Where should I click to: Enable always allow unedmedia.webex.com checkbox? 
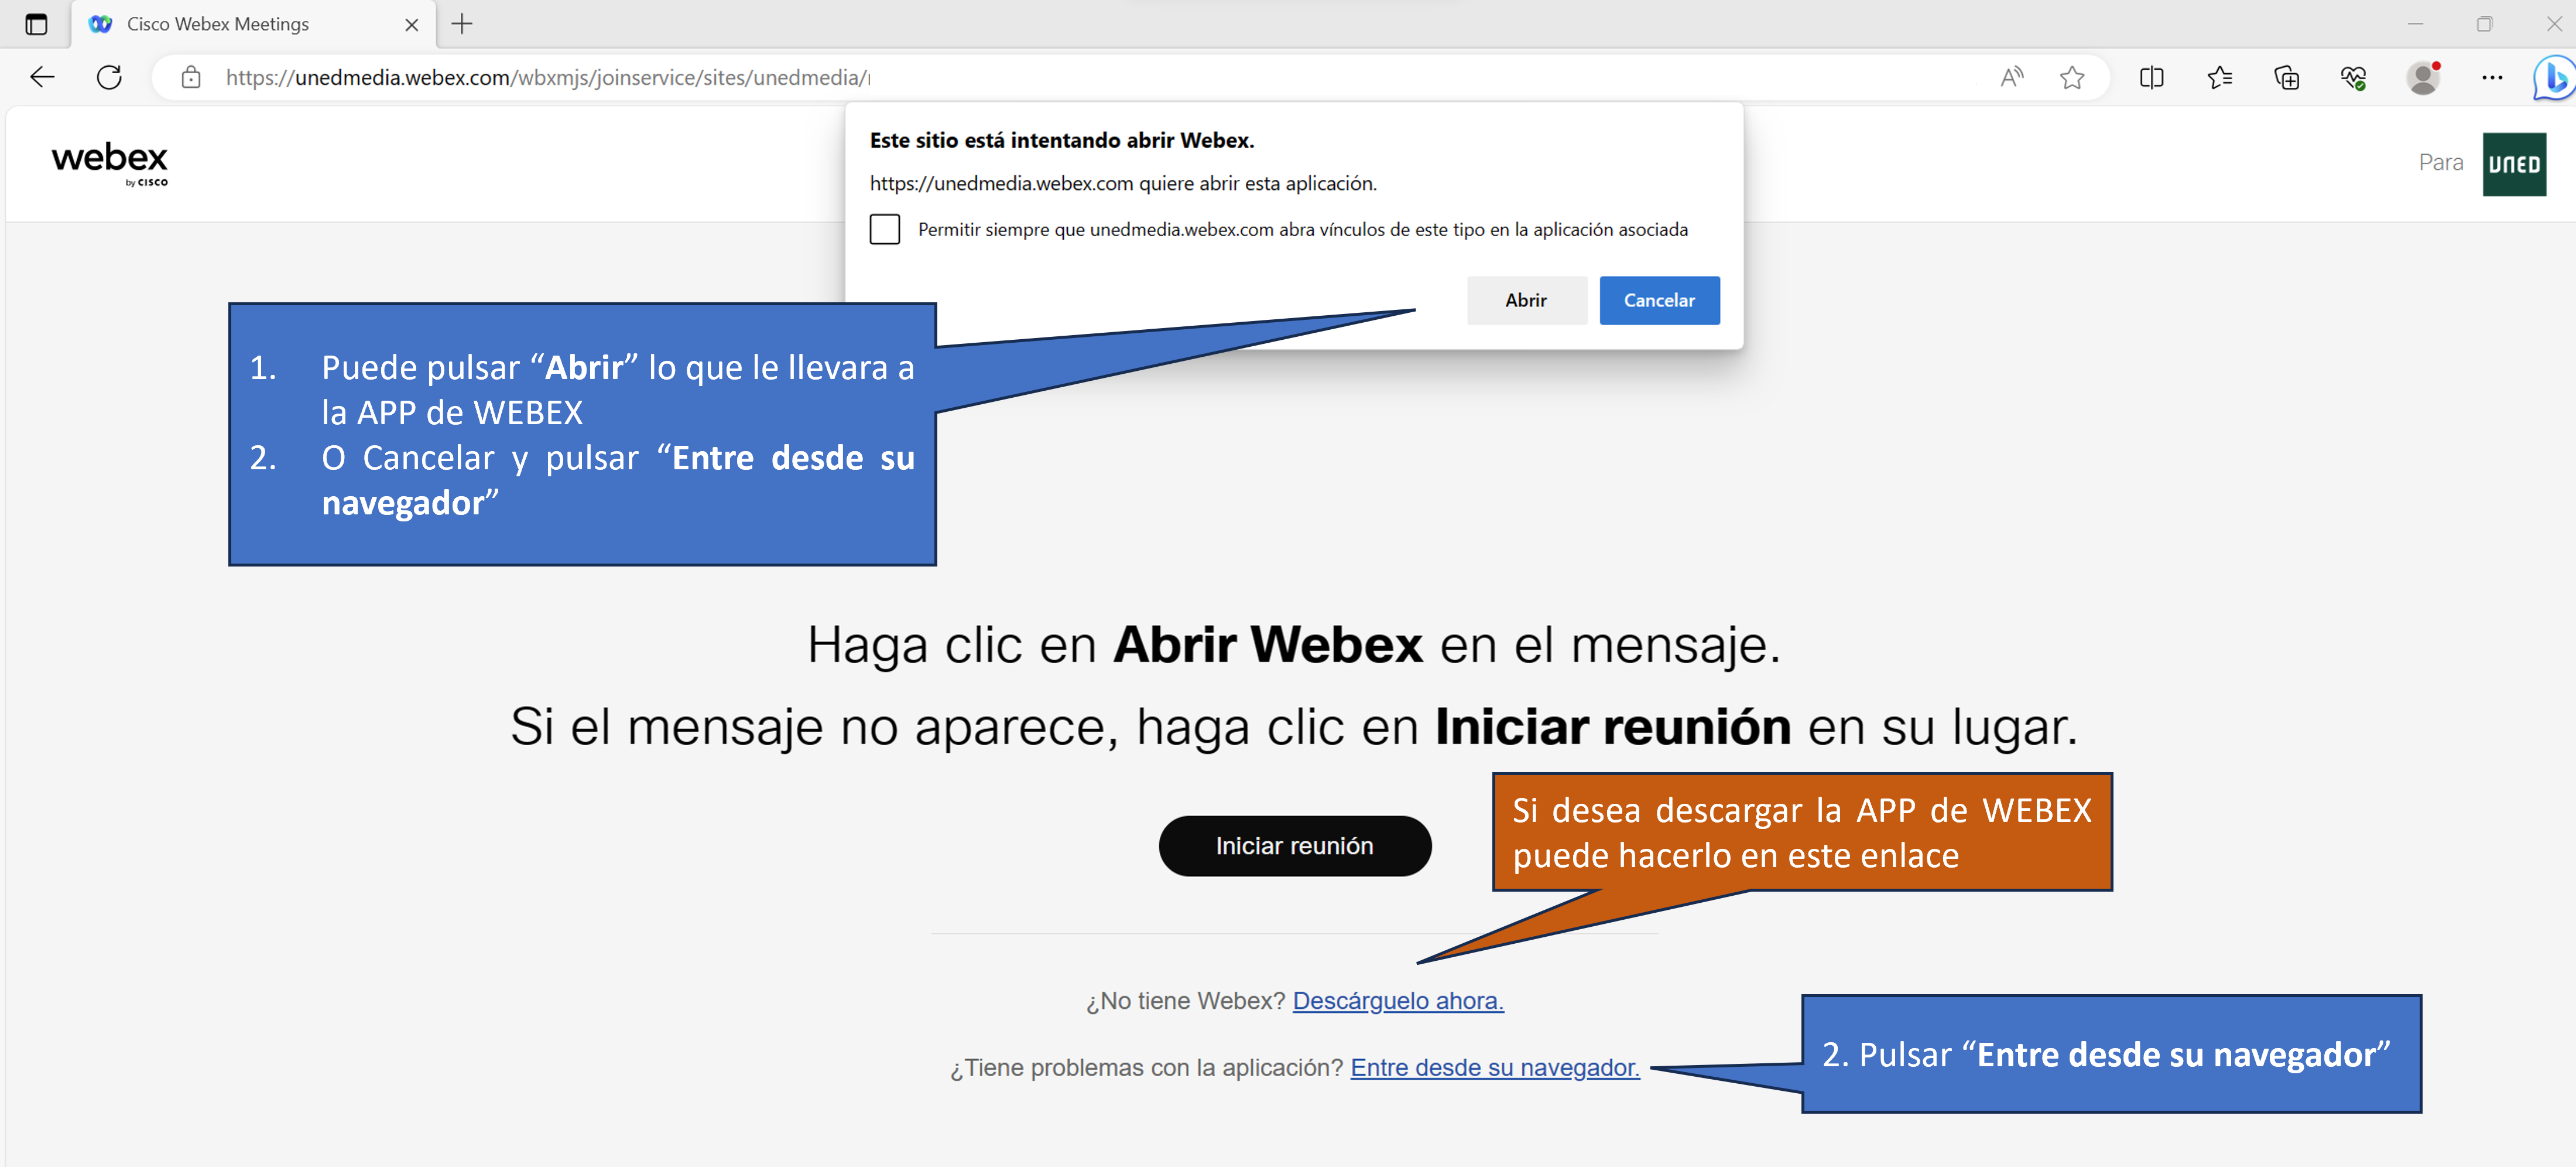pos(885,229)
